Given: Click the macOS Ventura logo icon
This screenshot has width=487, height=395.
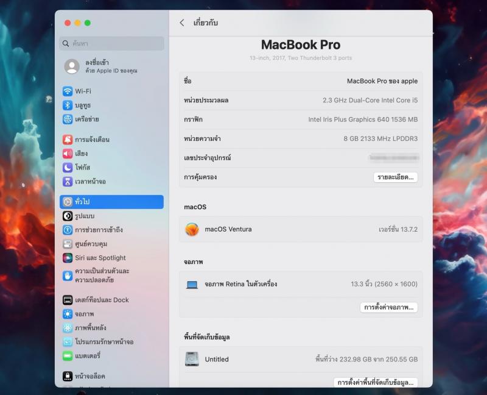Looking at the screenshot, I should click(x=192, y=229).
